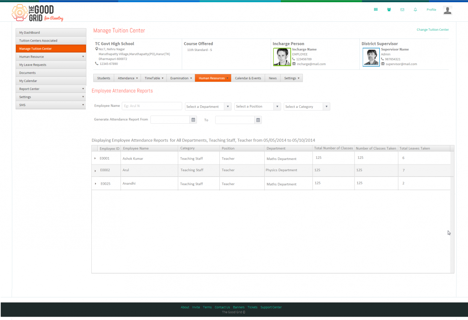This screenshot has height=320, width=468.
Task: Open the Select a Position dropdown
Action: 258,106
